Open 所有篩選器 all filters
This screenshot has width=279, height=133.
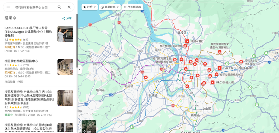[x=132, y=7]
